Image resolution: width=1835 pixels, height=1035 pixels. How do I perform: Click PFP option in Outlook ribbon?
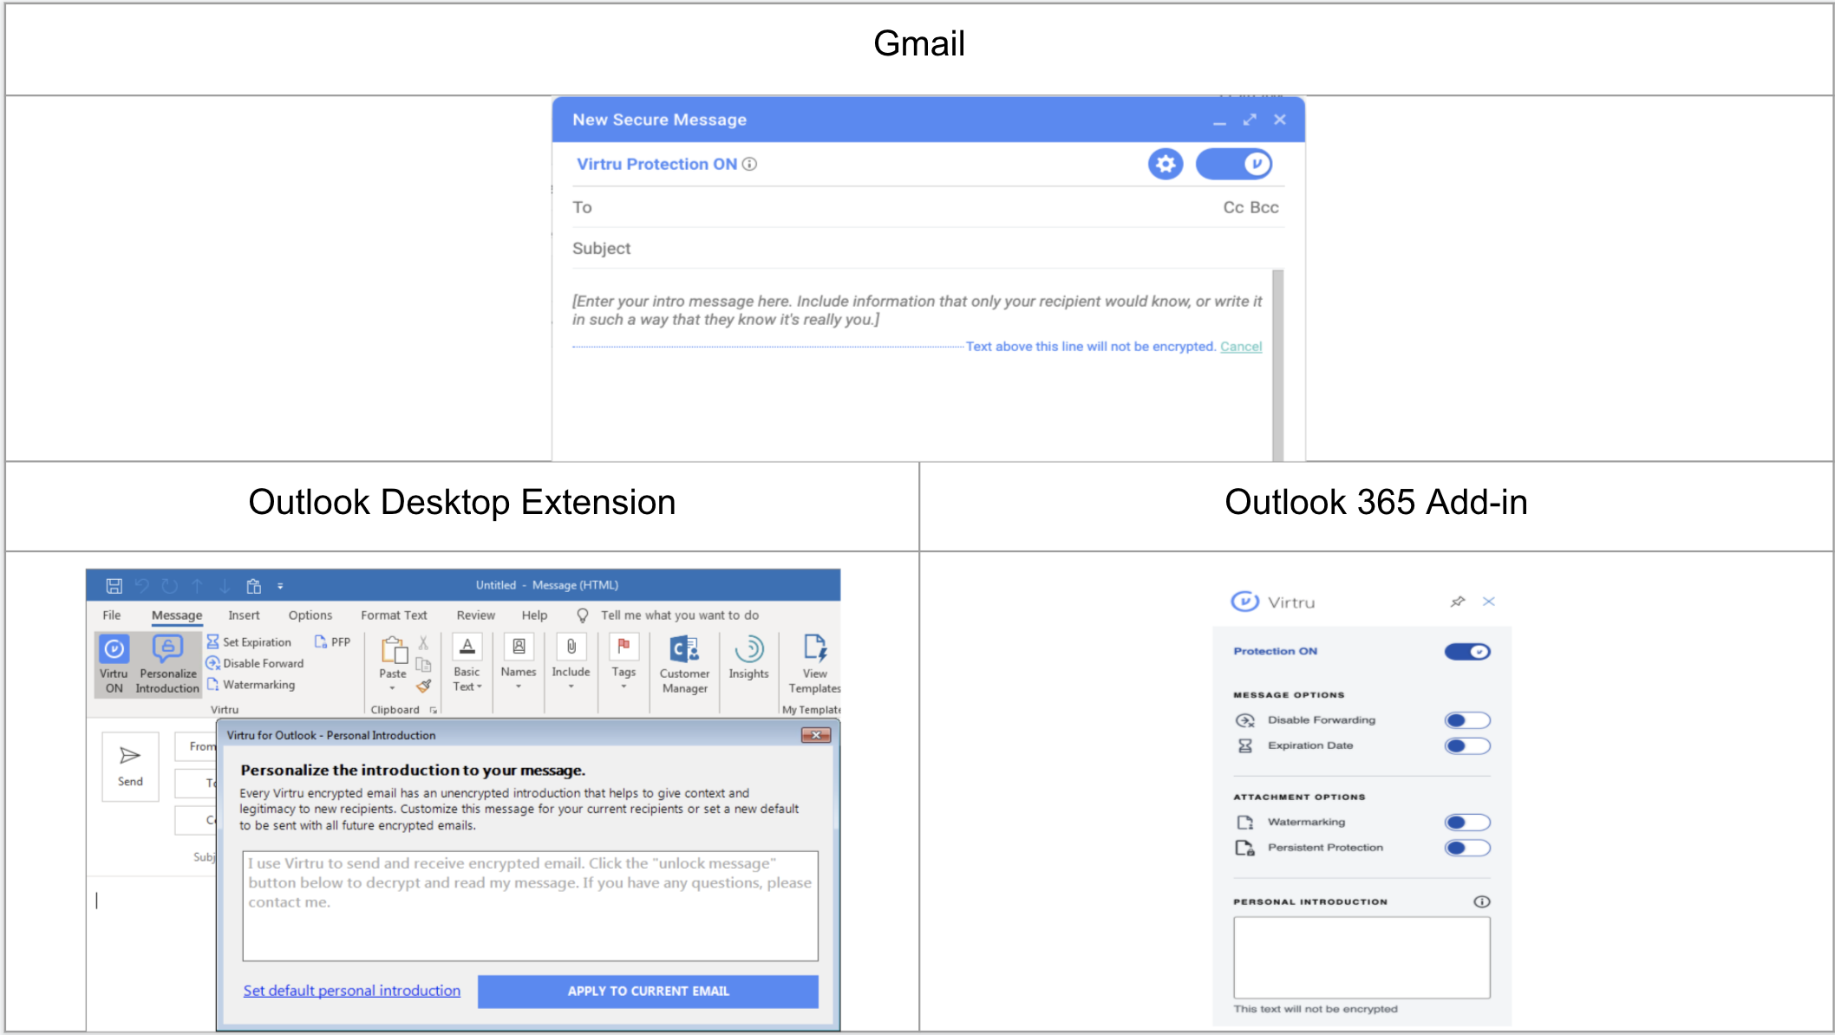pos(332,641)
